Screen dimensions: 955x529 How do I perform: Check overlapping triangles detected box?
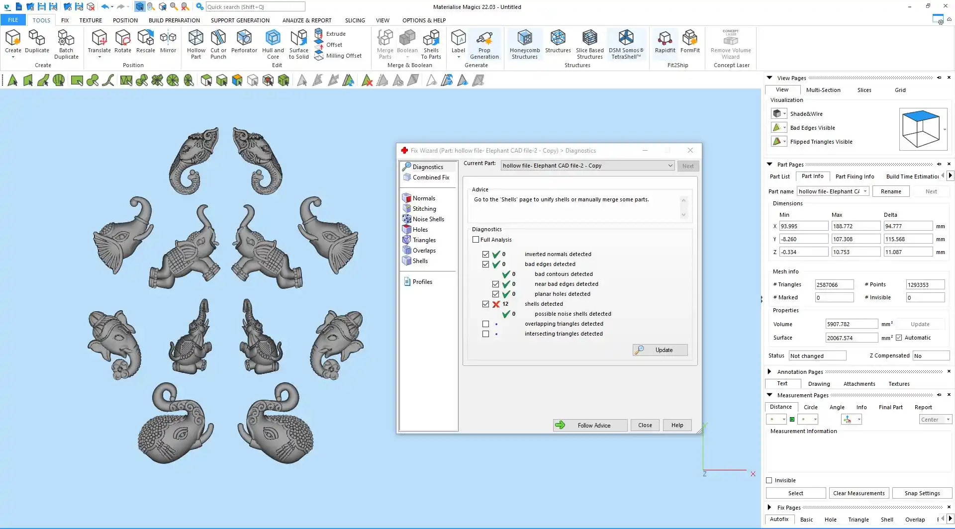(486, 324)
